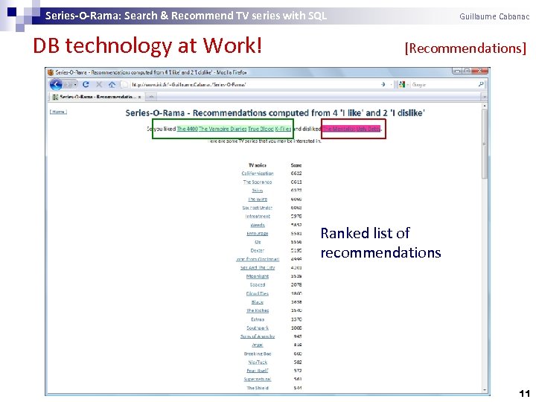536x402 pixels.
Task: Open The 4400 liked series link
Action: [188, 129]
